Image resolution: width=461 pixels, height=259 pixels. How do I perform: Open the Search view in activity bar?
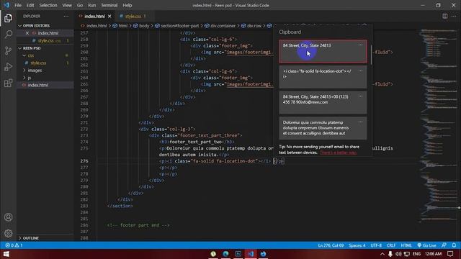8,35
